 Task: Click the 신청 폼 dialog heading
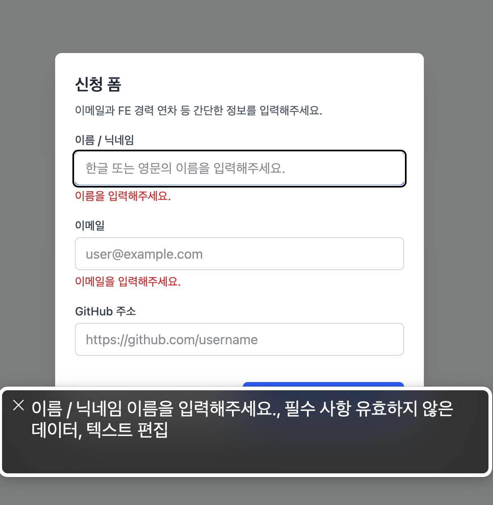tap(98, 84)
